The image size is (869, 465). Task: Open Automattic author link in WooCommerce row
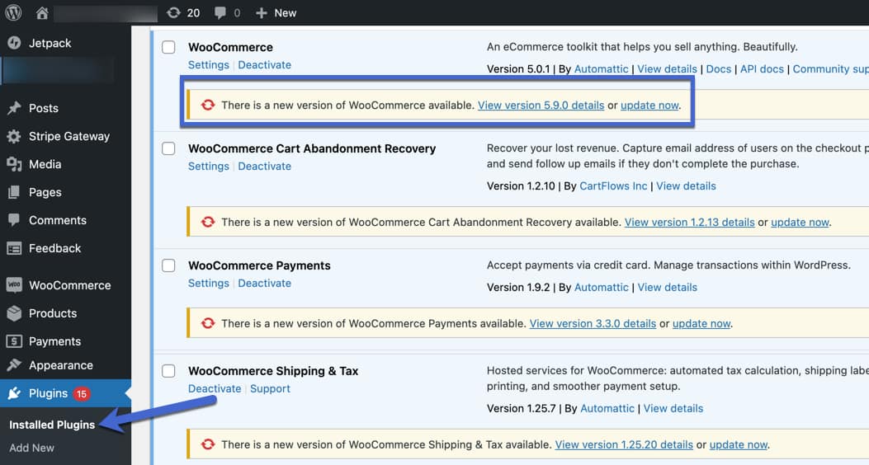click(601, 69)
